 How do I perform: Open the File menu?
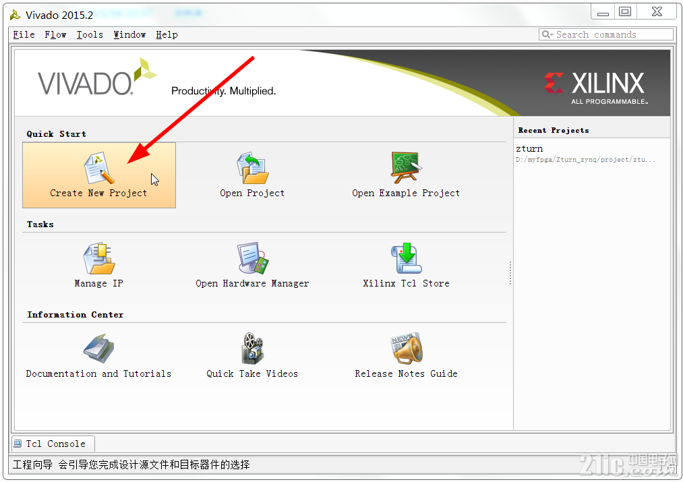point(24,35)
